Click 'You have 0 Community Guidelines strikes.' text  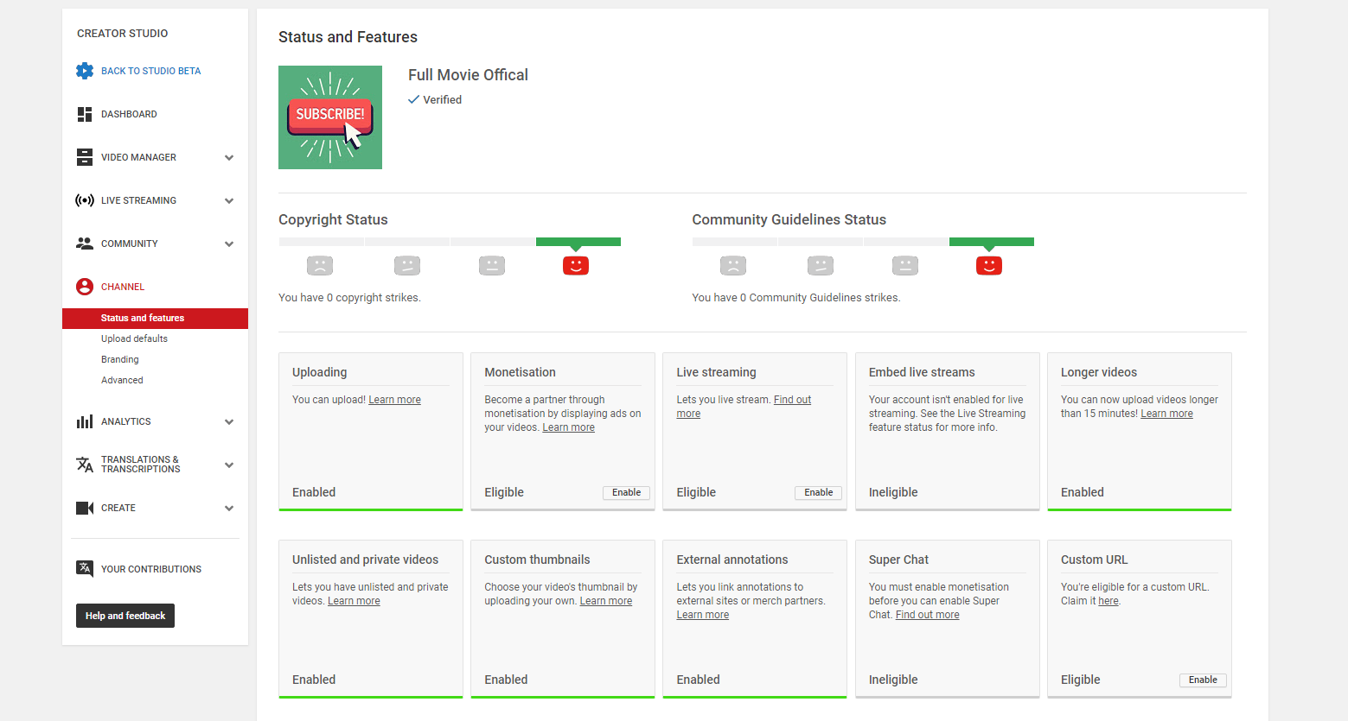[x=796, y=298]
